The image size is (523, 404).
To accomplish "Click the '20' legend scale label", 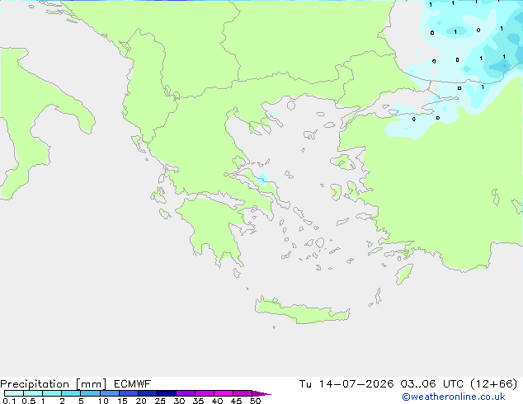I will tap(141, 401).
